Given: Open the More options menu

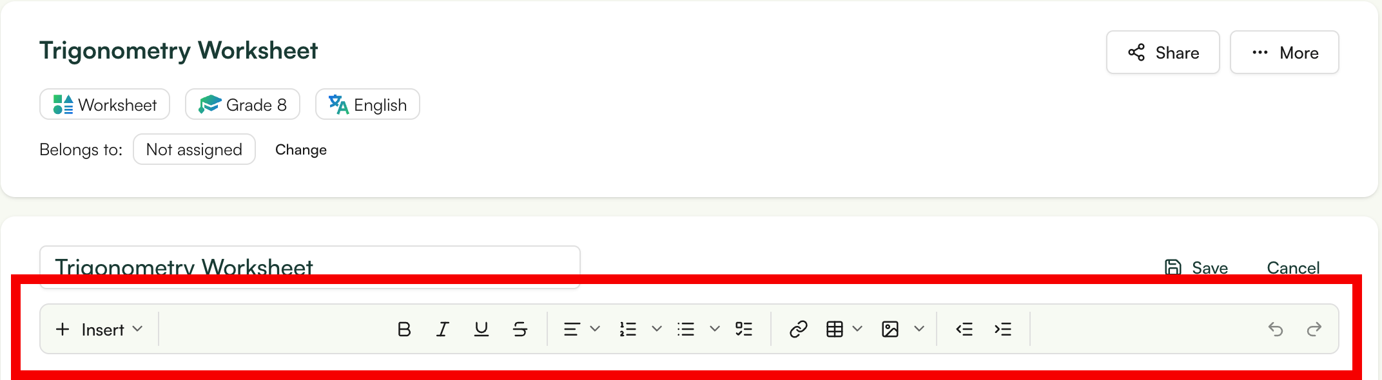Looking at the screenshot, I should click(x=1284, y=52).
